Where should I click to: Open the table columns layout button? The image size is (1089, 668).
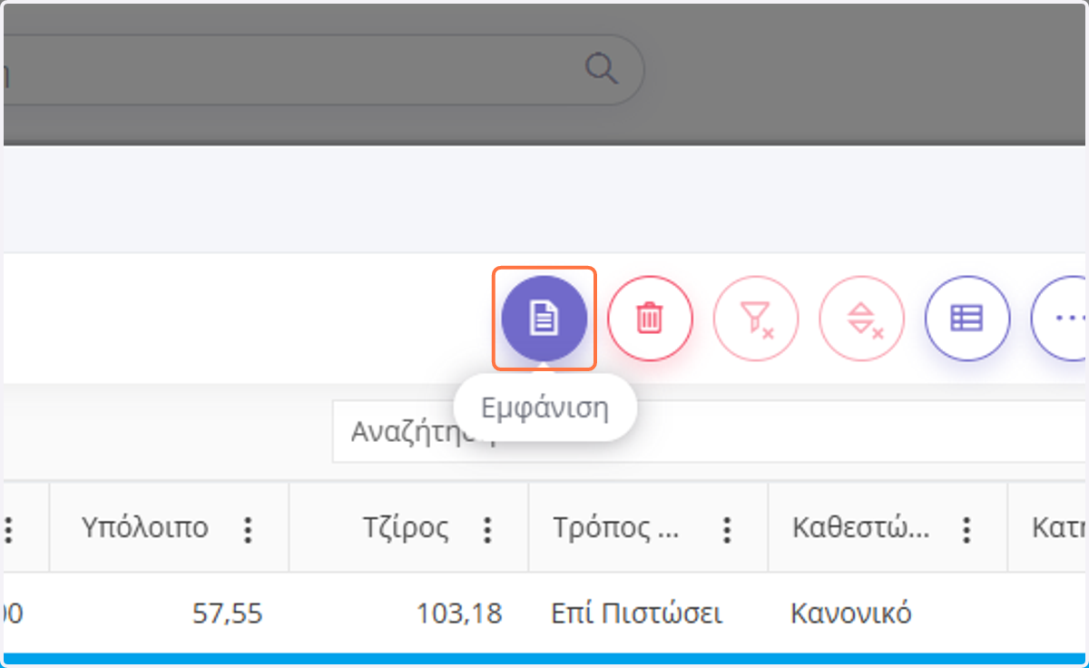[x=967, y=319]
